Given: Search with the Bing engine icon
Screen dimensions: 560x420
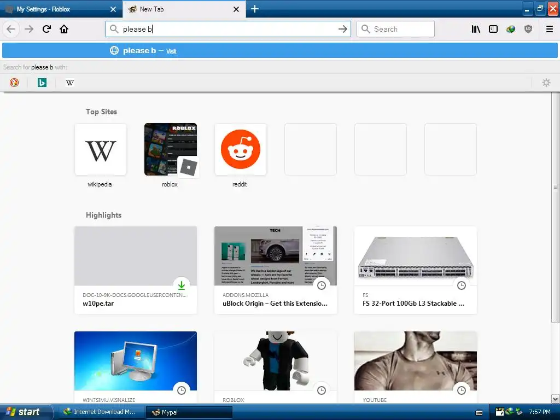Looking at the screenshot, I should (x=42, y=83).
